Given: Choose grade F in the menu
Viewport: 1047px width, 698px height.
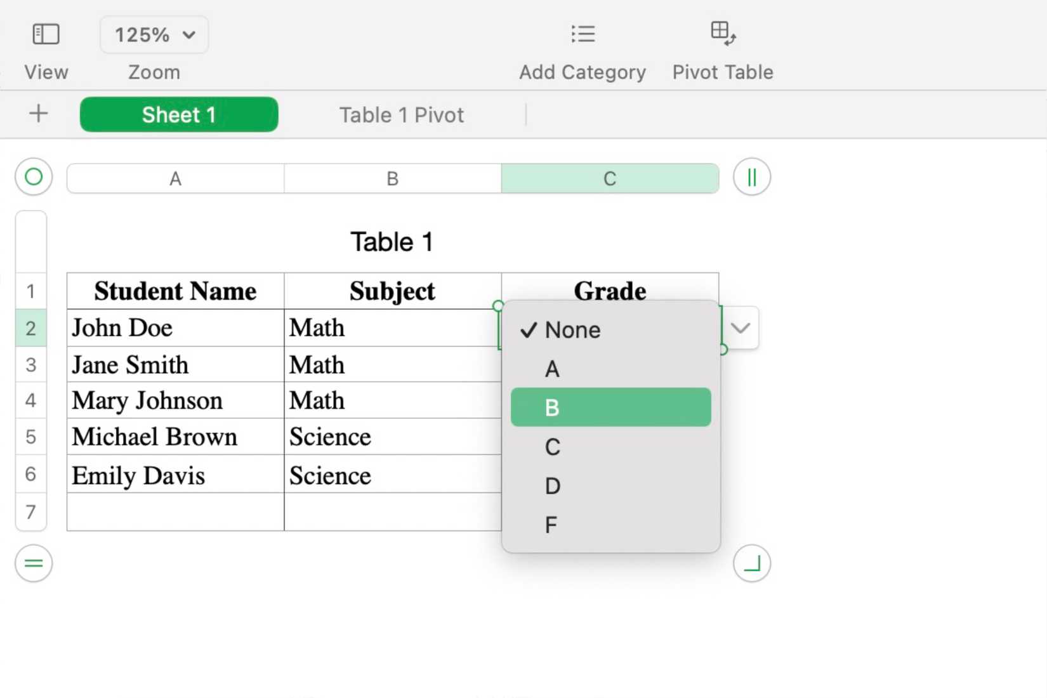Looking at the screenshot, I should click(x=551, y=525).
